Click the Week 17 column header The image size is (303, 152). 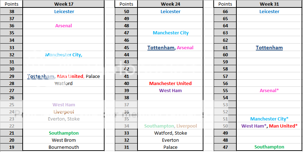coord(63,4)
